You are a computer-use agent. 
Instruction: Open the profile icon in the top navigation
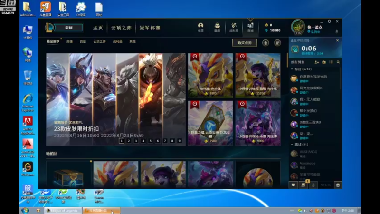coord(200,27)
